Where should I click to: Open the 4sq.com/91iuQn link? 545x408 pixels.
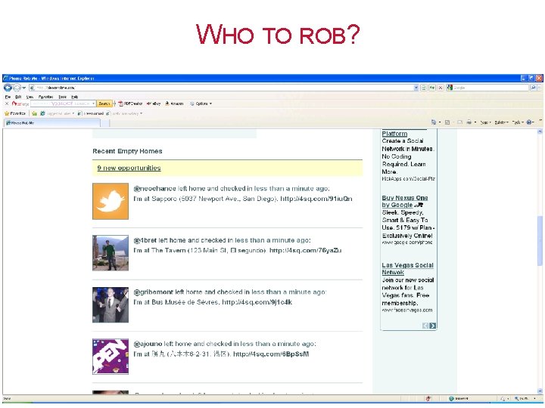pyautogui.click(x=316, y=199)
